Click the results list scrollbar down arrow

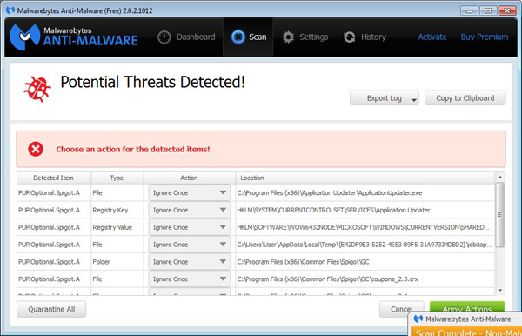pos(499,291)
